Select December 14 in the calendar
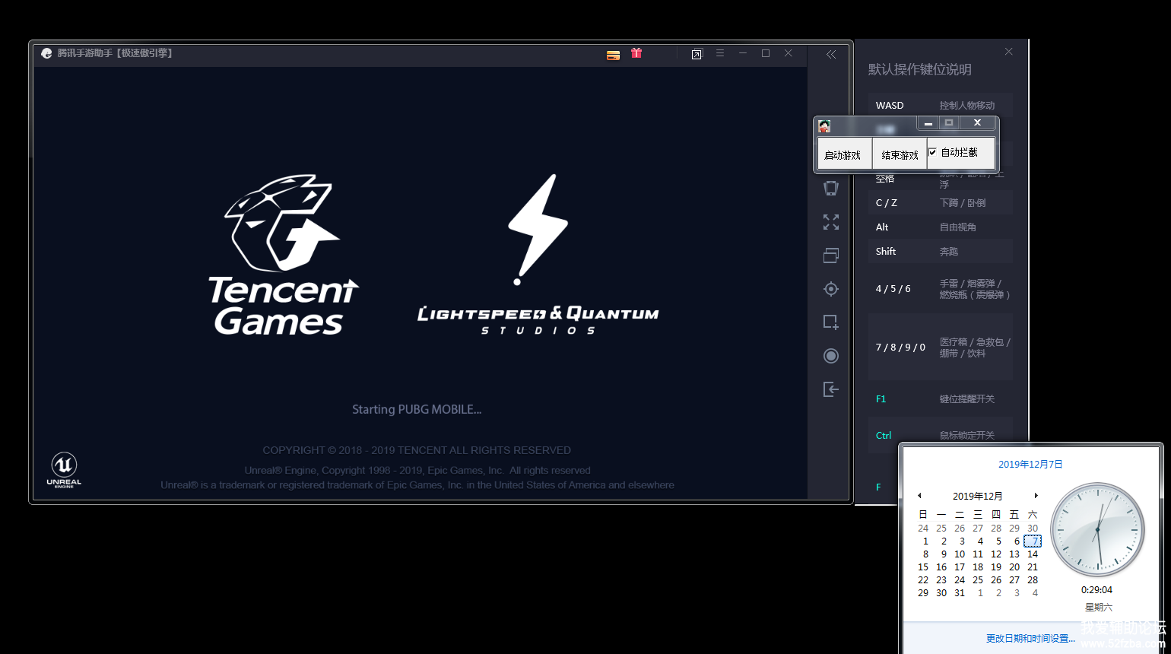Image resolution: width=1171 pixels, height=654 pixels. pos(1033,554)
